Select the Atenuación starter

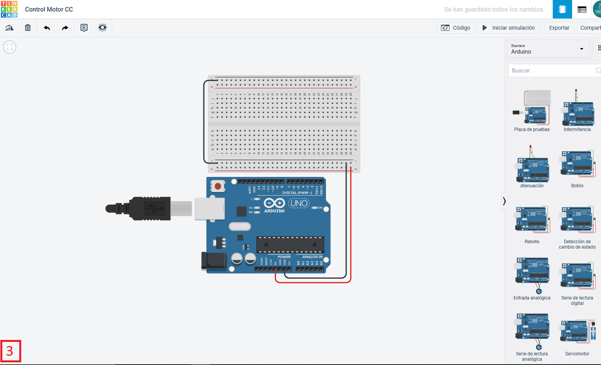pyautogui.click(x=532, y=167)
